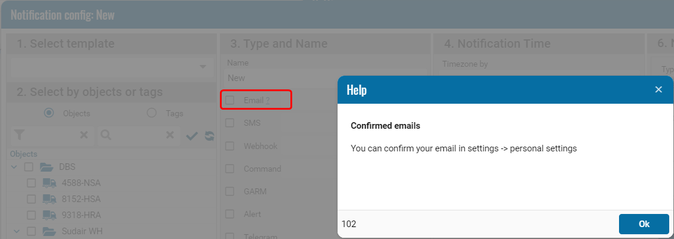Click the Email help question mark

[x=268, y=101]
